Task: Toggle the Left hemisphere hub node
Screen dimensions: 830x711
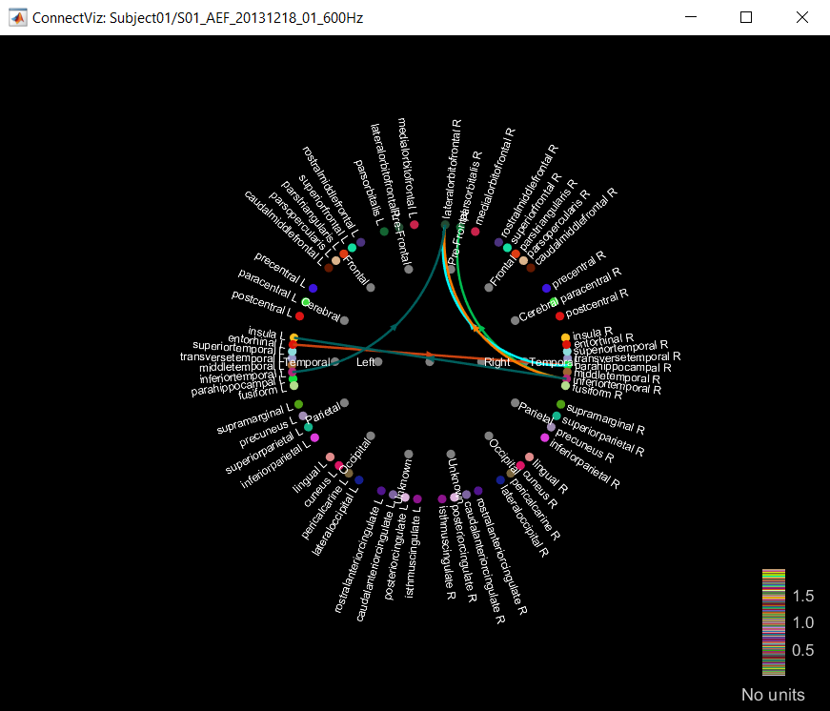Action: click(x=378, y=362)
